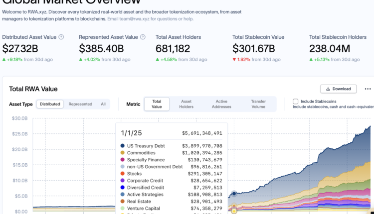Click the highlighted data point on the chart
The image size is (374, 214).
(233, 194)
